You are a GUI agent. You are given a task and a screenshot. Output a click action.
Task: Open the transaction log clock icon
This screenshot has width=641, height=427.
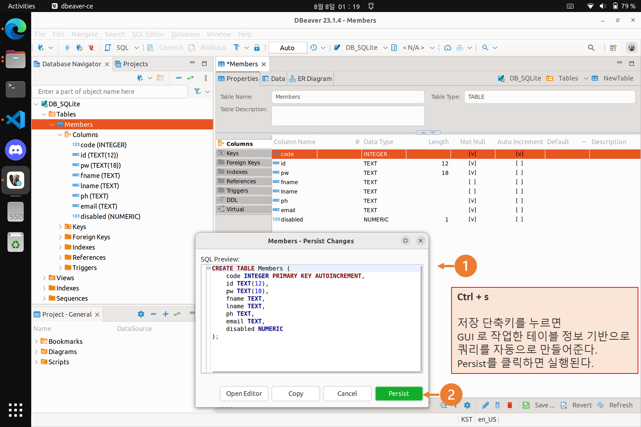(x=313, y=47)
